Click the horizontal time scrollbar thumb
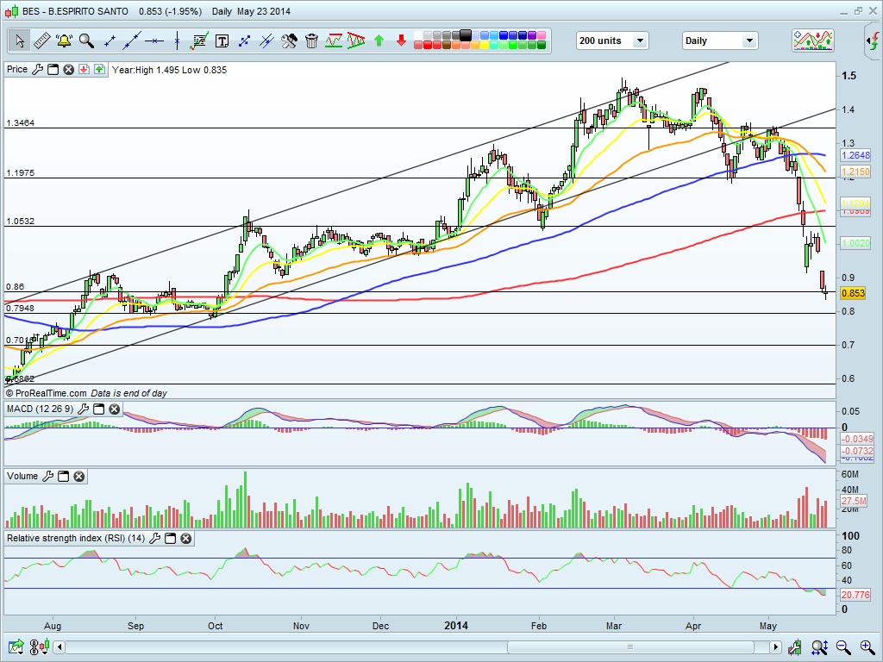Screen dimensions: 883x662 click(x=630, y=646)
